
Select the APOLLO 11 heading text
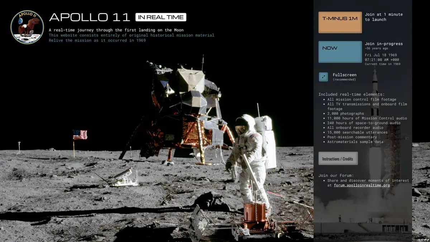pyautogui.click(x=90, y=17)
